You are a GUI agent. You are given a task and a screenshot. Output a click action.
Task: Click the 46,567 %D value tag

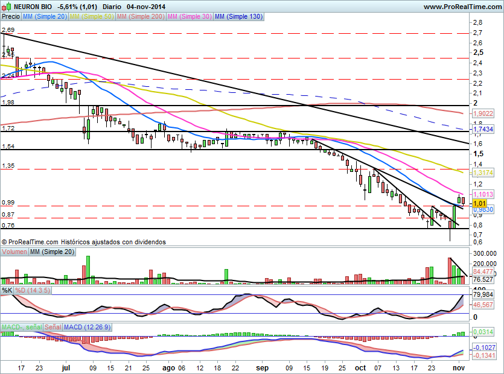coord(483,305)
